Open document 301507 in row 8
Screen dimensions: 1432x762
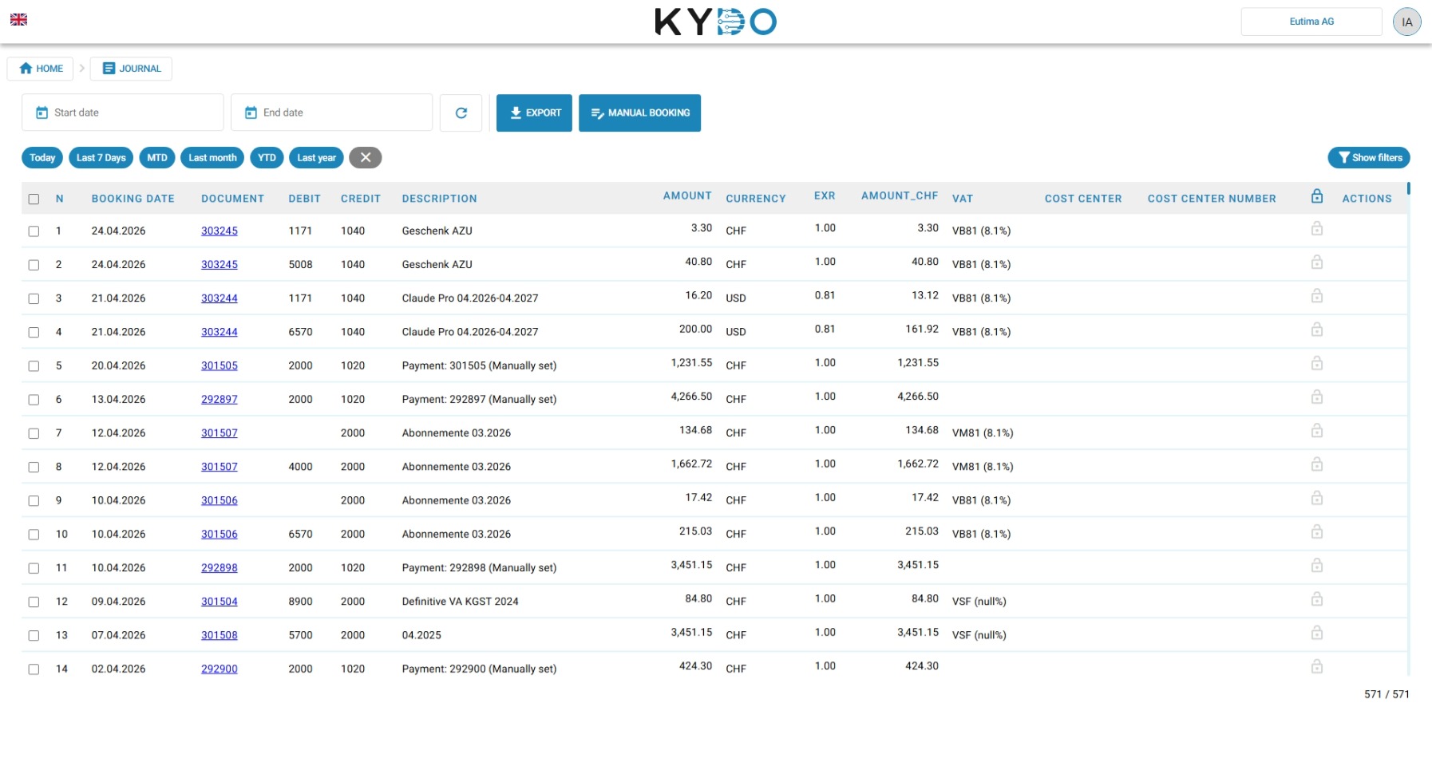pyautogui.click(x=220, y=467)
